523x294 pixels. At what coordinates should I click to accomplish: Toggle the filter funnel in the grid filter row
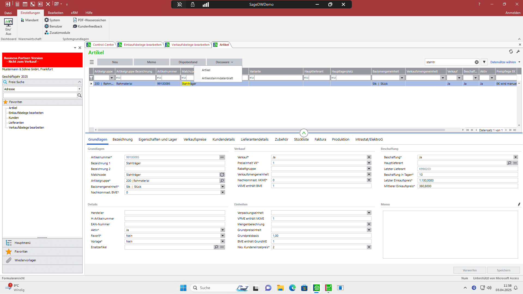click(91, 78)
